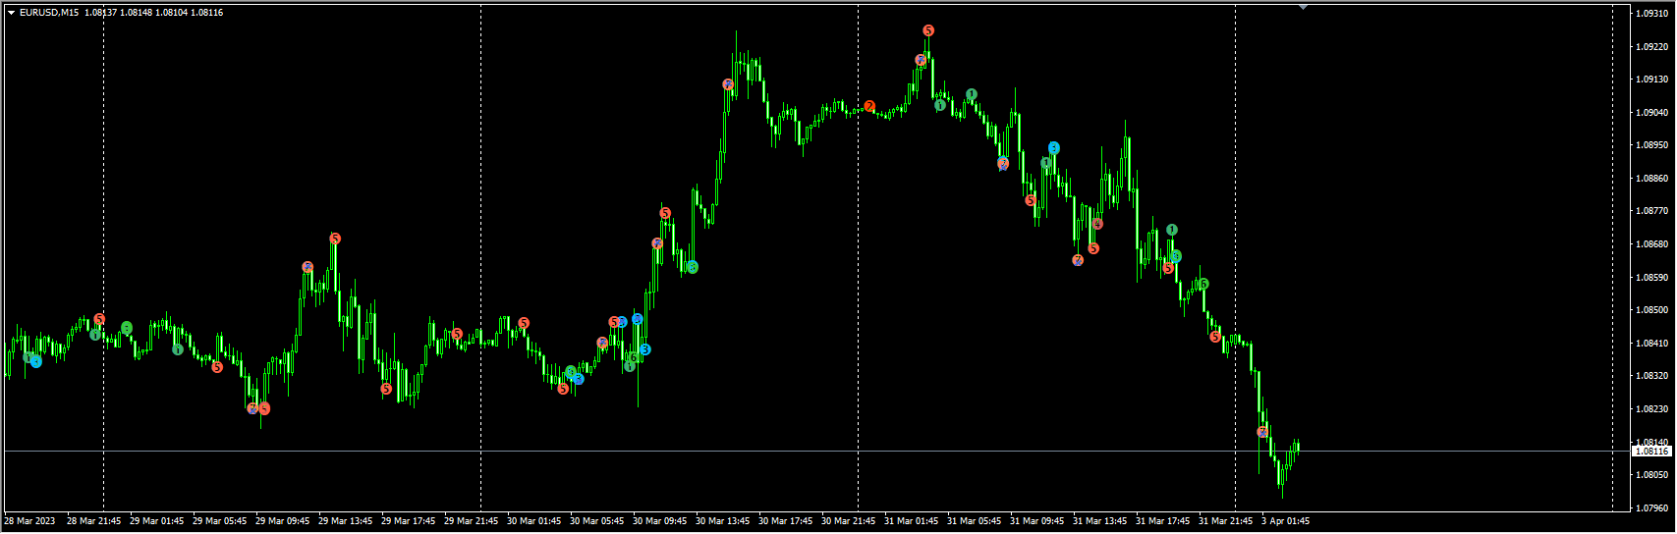Click the 31 Mar 01:45 time label
This screenshot has width=1677, height=534.
[912, 521]
